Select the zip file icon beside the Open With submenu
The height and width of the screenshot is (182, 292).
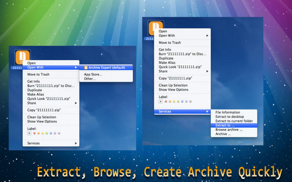tap(22, 57)
